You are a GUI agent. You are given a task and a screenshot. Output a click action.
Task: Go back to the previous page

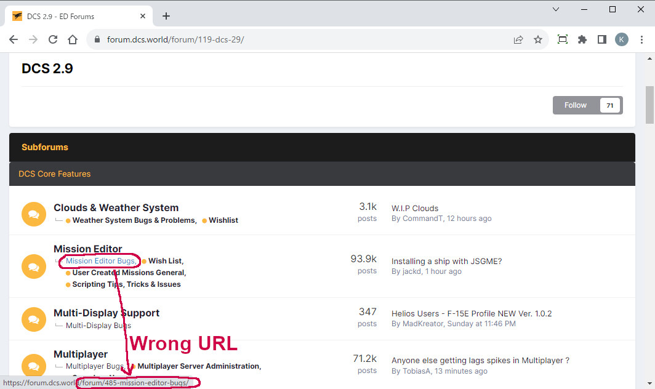[14, 39]
